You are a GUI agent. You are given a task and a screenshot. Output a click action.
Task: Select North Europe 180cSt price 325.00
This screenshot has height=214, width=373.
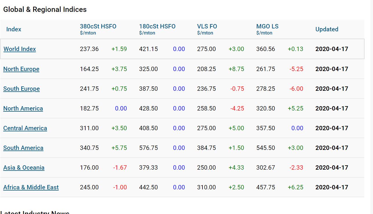point(149,69)
